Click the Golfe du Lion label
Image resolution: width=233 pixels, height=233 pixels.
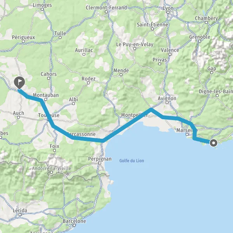click(132, 161)
